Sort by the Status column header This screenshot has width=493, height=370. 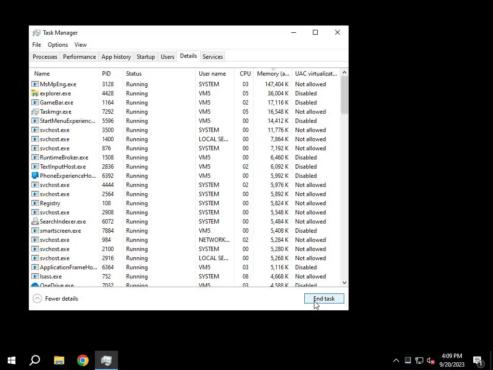159,74
